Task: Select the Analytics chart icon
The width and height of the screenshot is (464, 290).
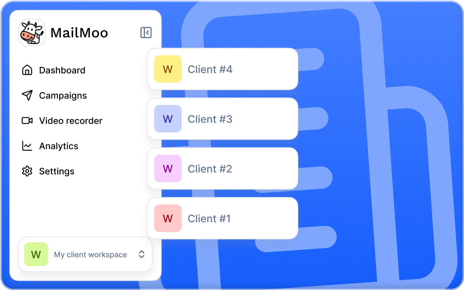Action: (27, 146)
